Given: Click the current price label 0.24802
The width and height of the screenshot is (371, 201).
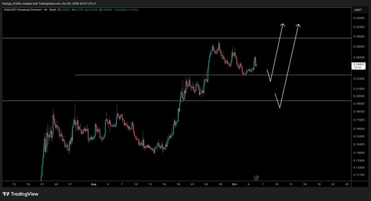Looking at the screenshot, I should 358,66.
